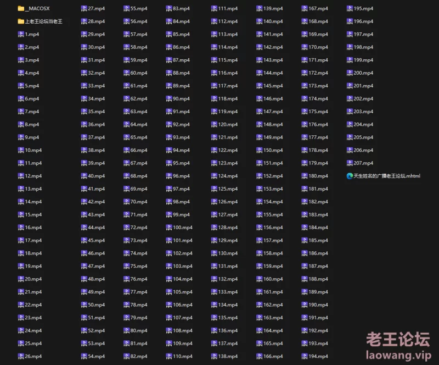
Task: Click the icon next to 100.mp4
Action: [169, 228]
